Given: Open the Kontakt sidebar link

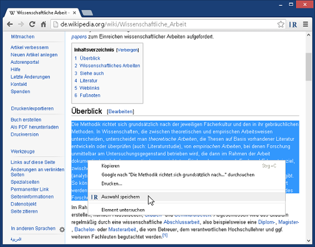Looking at the screenshot, I should pyautogui.click(x=19, y=84).
